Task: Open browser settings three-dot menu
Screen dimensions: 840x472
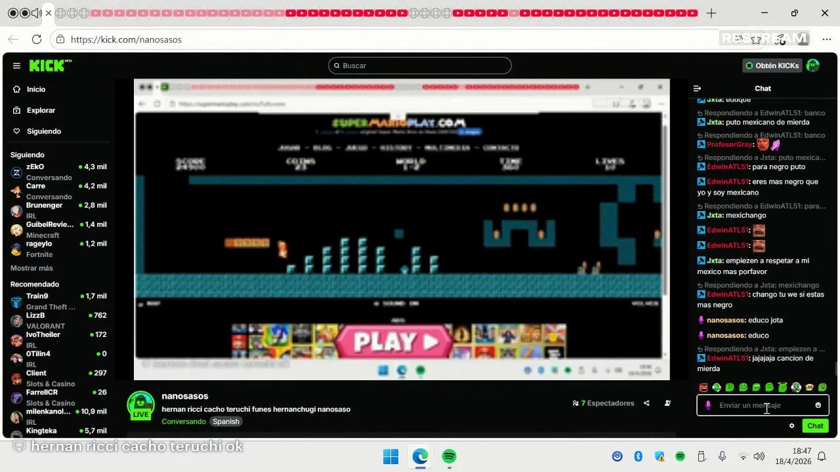Action: point(826,39)
